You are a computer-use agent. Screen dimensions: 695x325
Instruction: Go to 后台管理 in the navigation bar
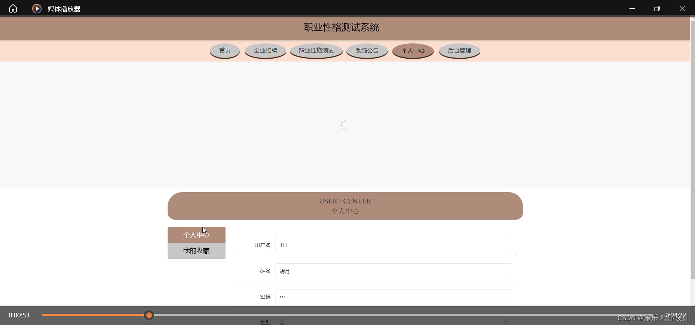[460, 51]
